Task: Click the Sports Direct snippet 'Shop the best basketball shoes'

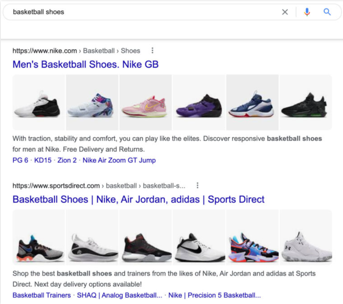Action: click(164, 279)
